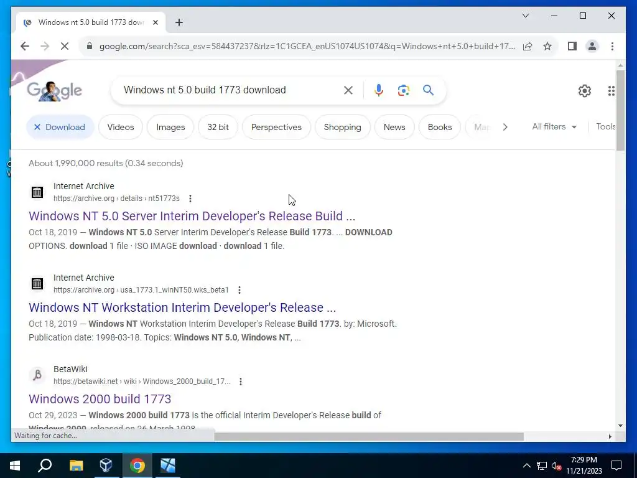Click the vertical scrollbar thumb

point(620,110)
